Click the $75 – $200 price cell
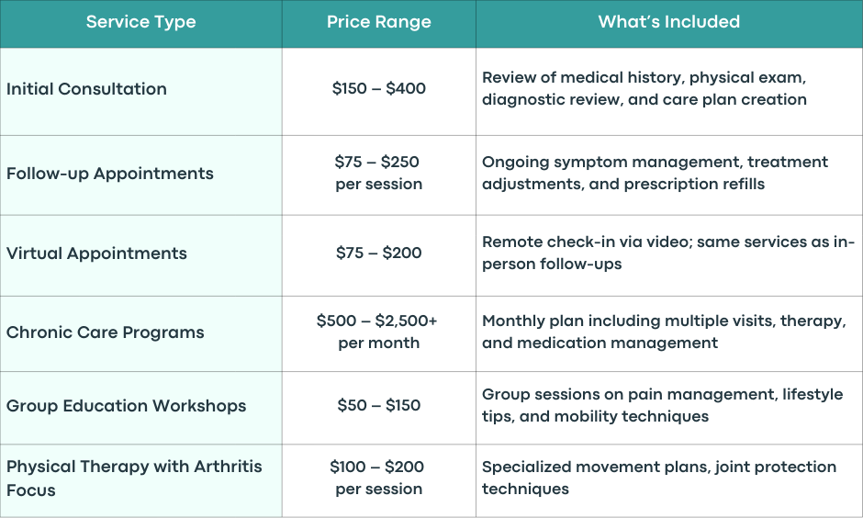The width and height of the screenshot is (863, 518). (x=378, y=253)
